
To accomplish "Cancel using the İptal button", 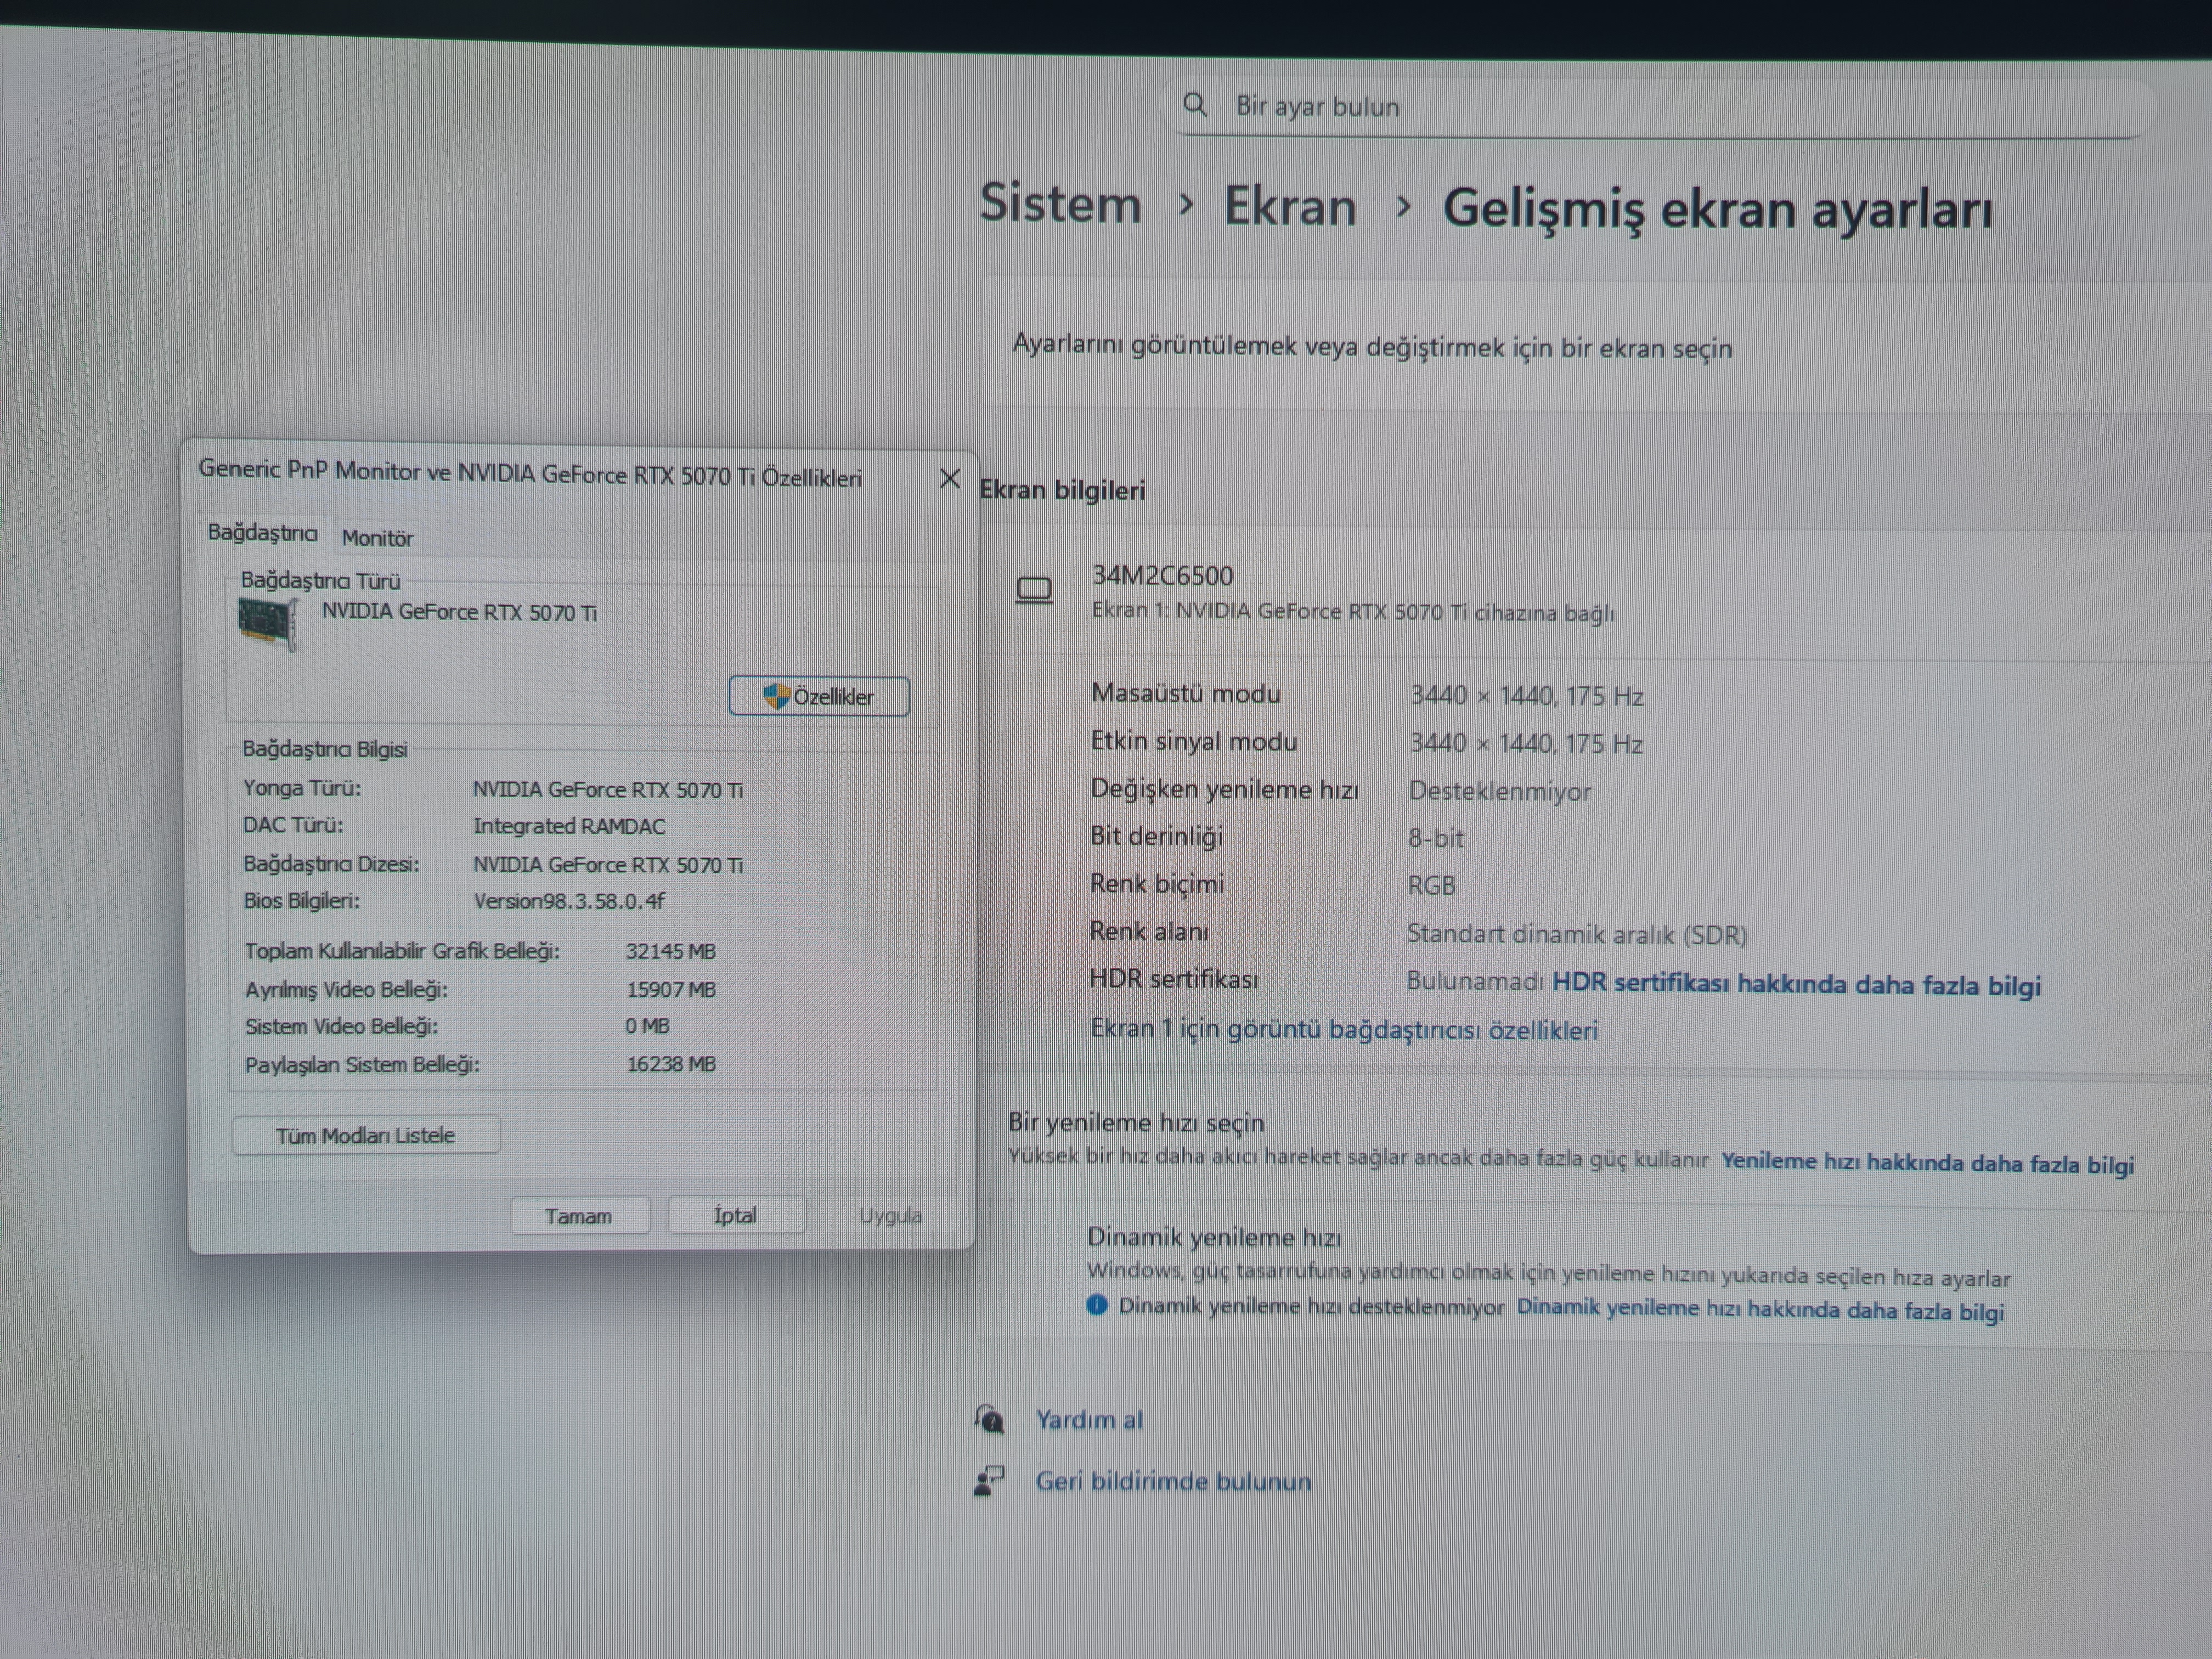I will click(x=735, y=1216).
